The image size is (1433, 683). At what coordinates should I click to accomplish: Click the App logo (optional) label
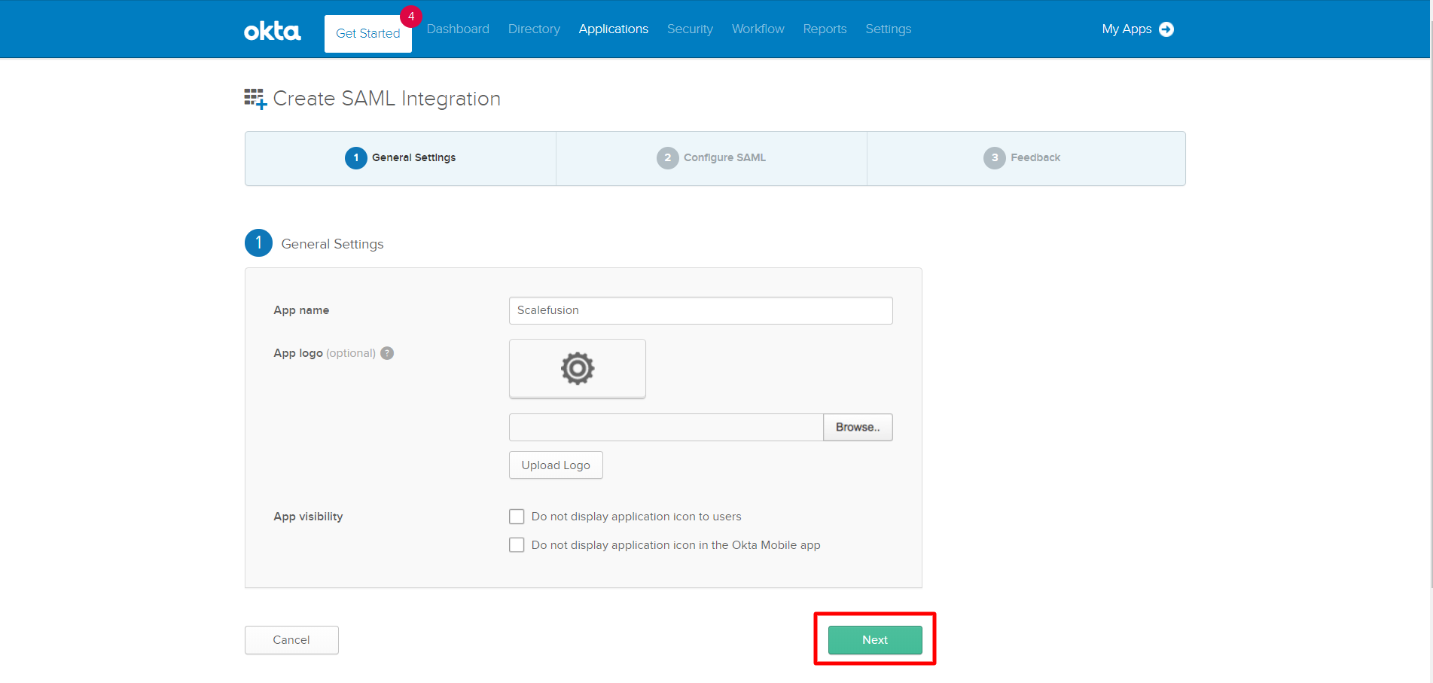[x=325, y=353]
